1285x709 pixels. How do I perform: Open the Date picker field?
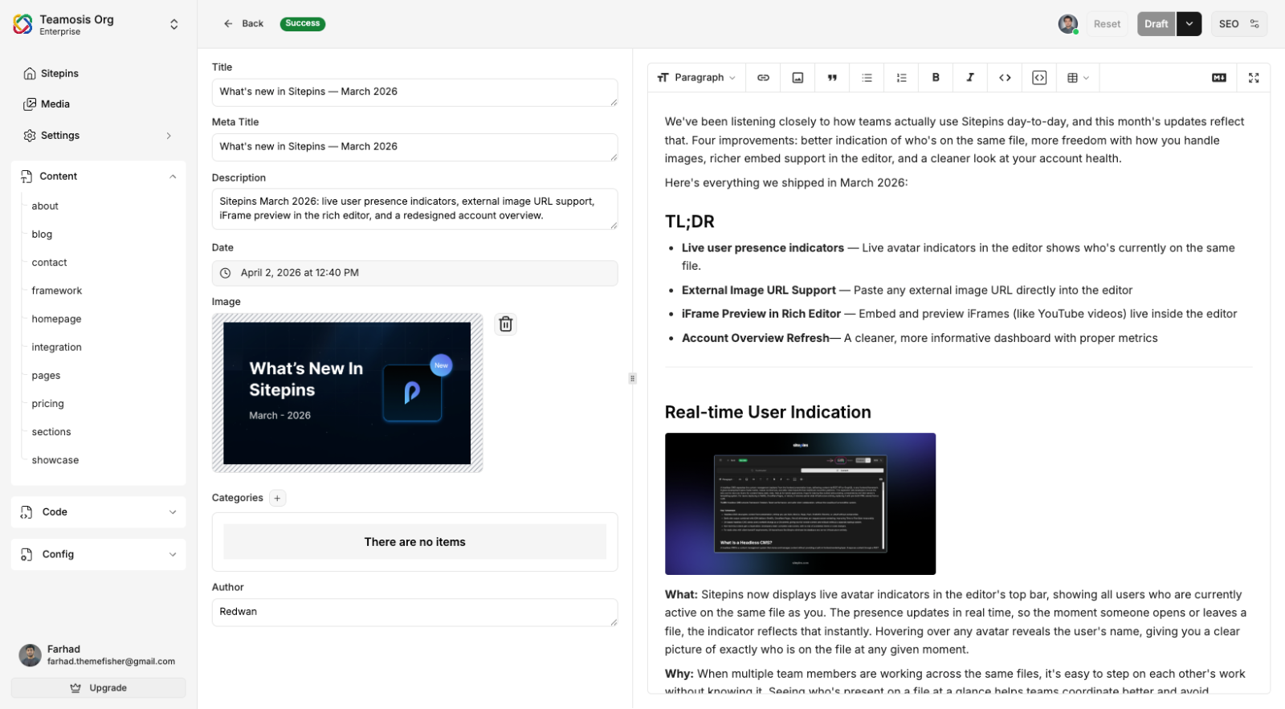click(414, 273)
